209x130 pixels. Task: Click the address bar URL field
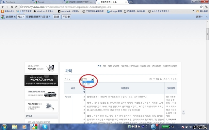109,7
